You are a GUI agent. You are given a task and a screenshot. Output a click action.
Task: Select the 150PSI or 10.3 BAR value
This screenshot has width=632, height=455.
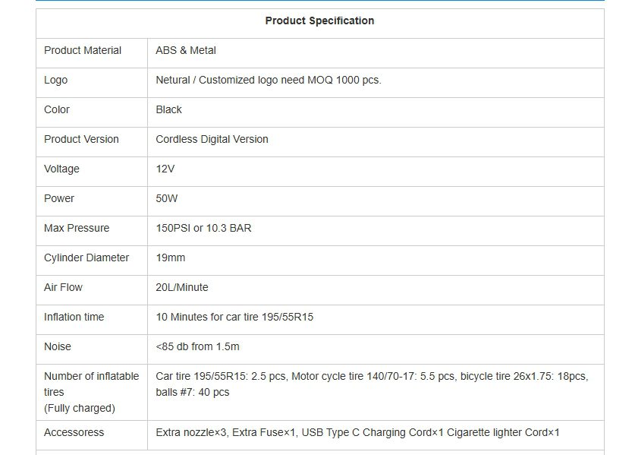click(203, 228)
